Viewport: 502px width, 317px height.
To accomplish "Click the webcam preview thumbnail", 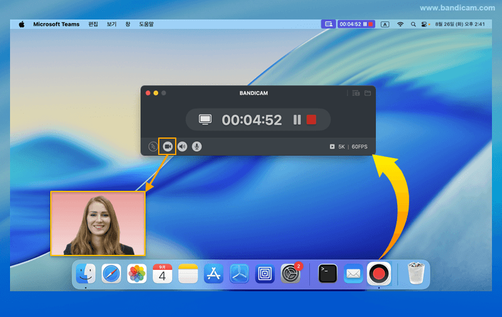I will [x=98, y=223].
